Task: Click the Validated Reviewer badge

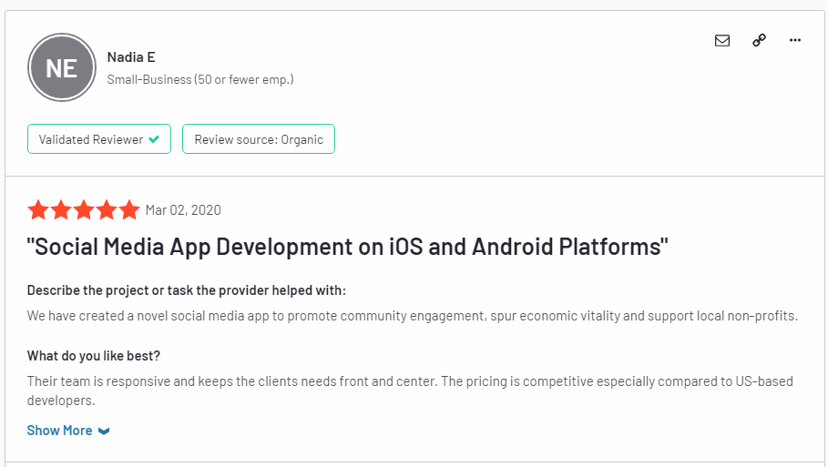Action: click(98, 139)
